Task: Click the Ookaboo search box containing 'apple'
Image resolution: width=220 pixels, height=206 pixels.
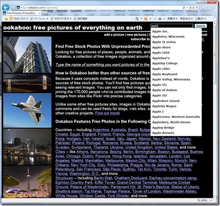Action: pyautogui.click(x=172, y=26)
